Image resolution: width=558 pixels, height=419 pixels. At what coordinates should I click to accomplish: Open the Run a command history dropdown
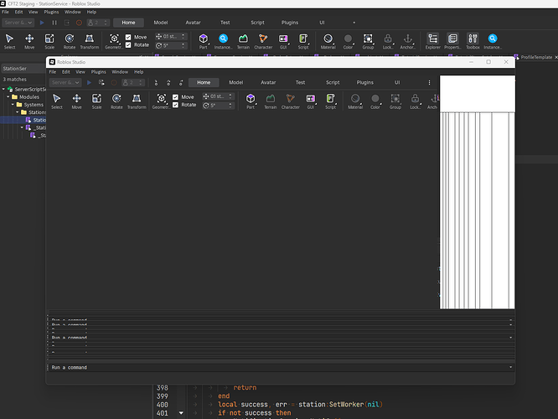pyautogui.click(x=510, y=367)
